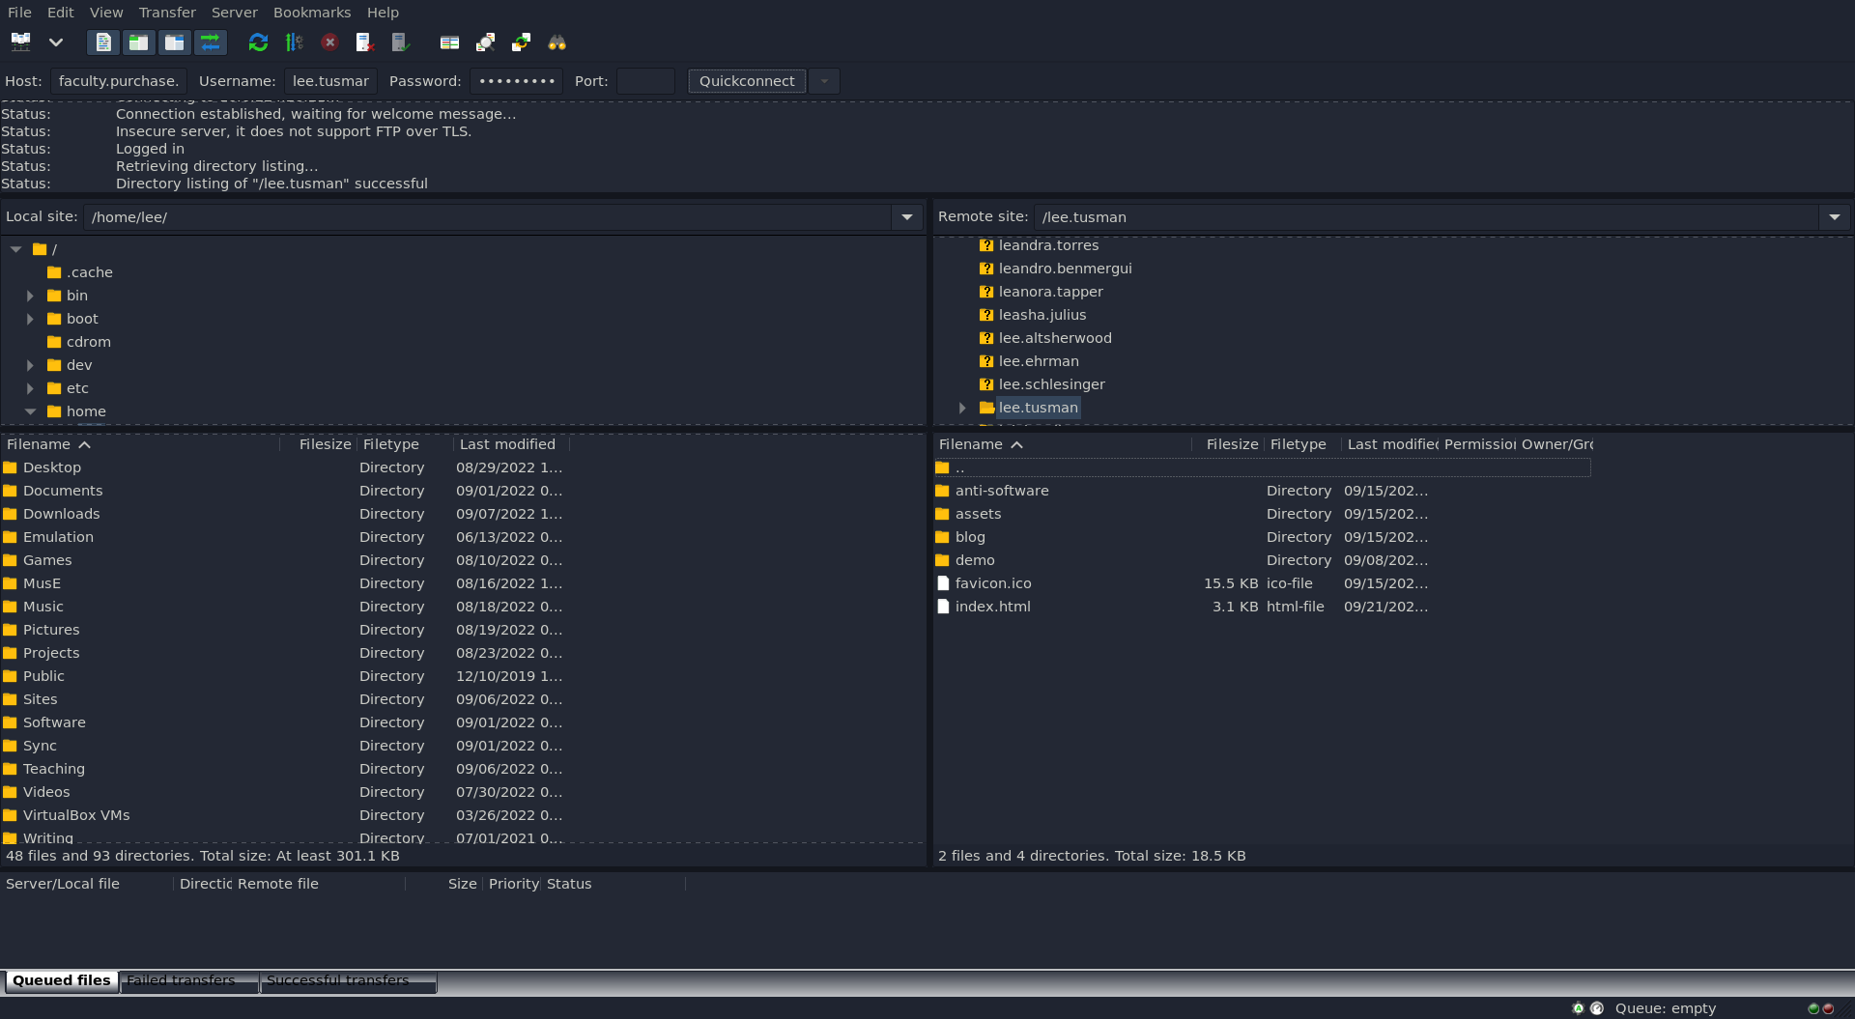Viewport: 1855px width, 1019px height.
Task: Toggle the transfer queue pane
Action: (x=211, y=42)
